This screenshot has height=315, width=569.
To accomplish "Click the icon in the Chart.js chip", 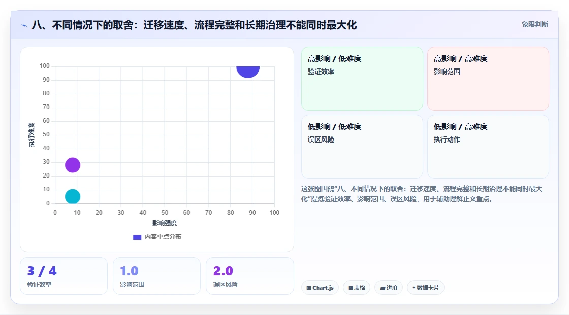I will click(x=309, y=288).
